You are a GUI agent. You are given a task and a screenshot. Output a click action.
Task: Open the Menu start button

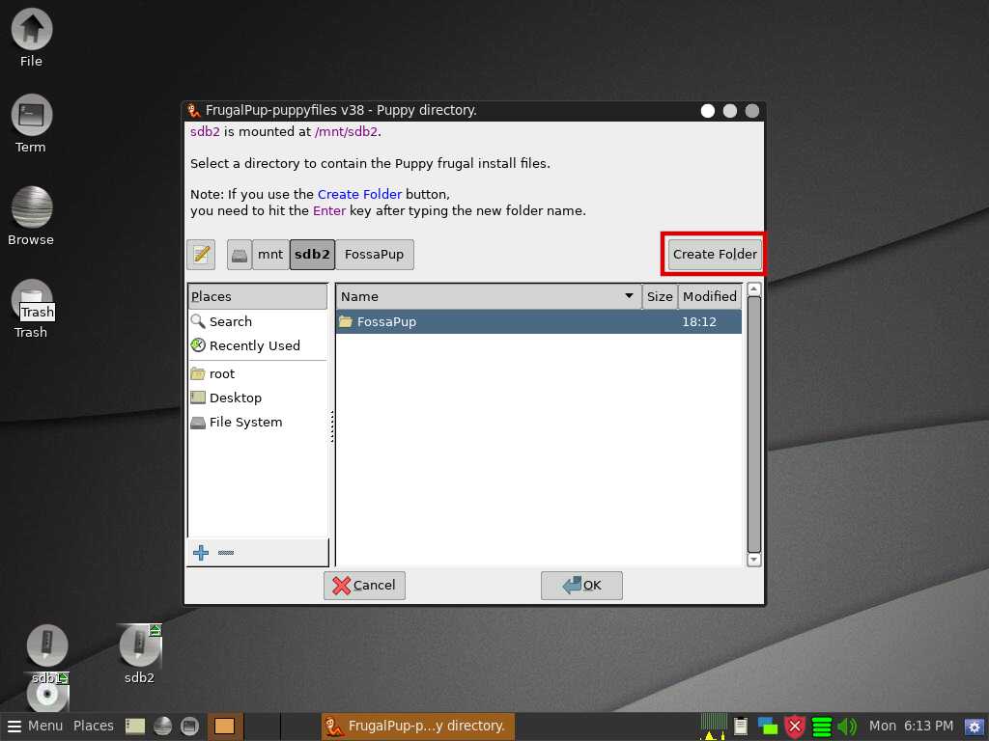click(35, 726)
